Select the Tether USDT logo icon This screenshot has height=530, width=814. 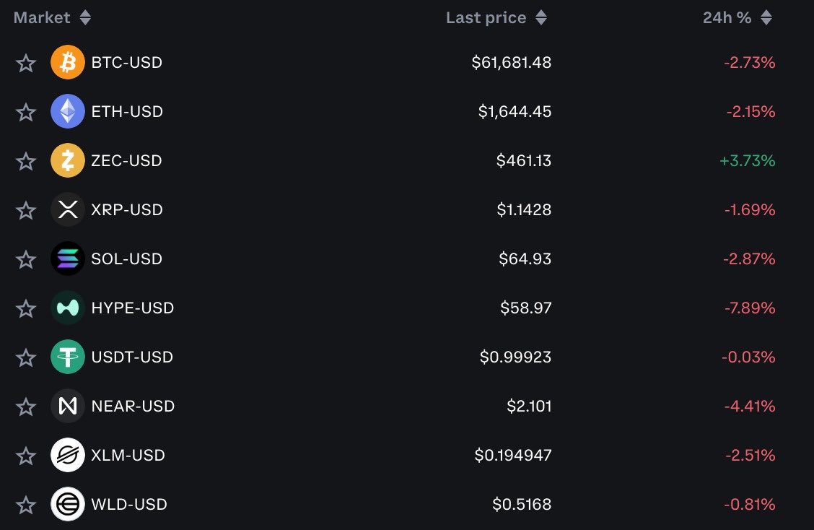coord(68,357)
